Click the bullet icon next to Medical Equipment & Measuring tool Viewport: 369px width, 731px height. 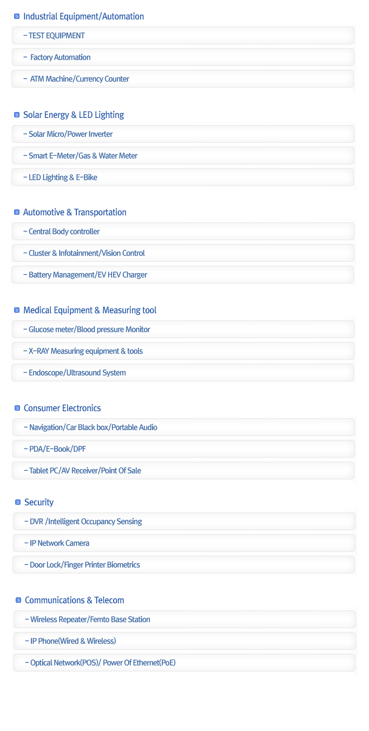[x=17, y=311]
